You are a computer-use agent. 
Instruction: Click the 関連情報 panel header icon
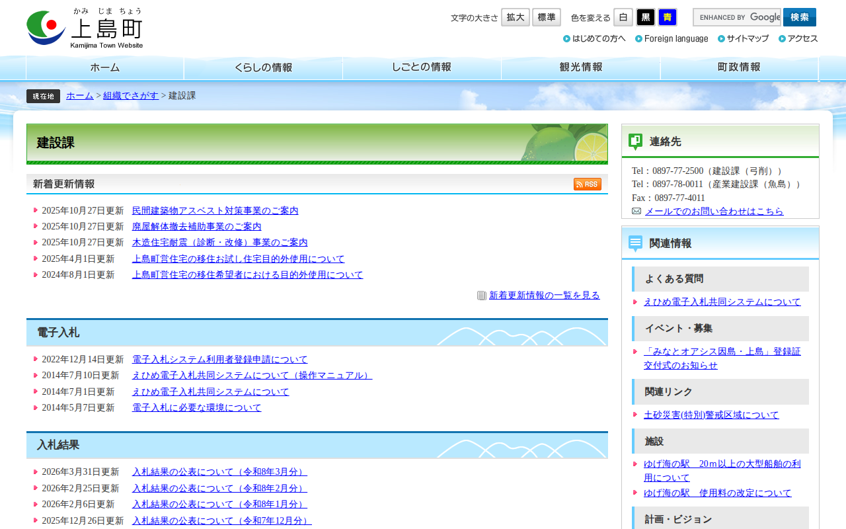pos(635,243)
